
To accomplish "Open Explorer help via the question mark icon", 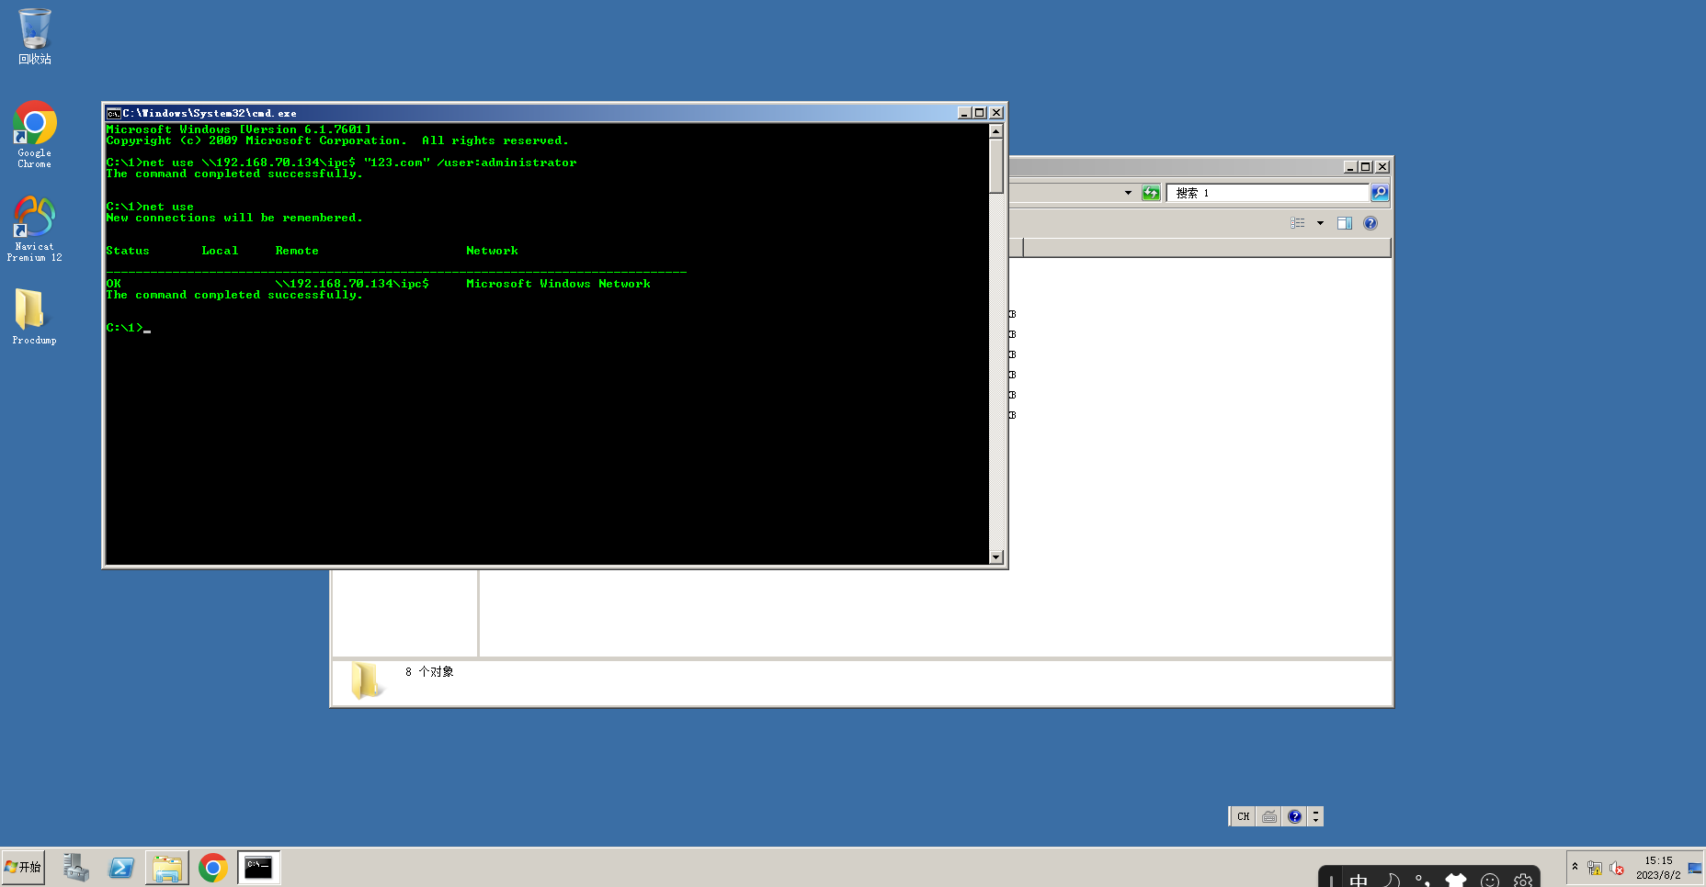I will 1370,222.
